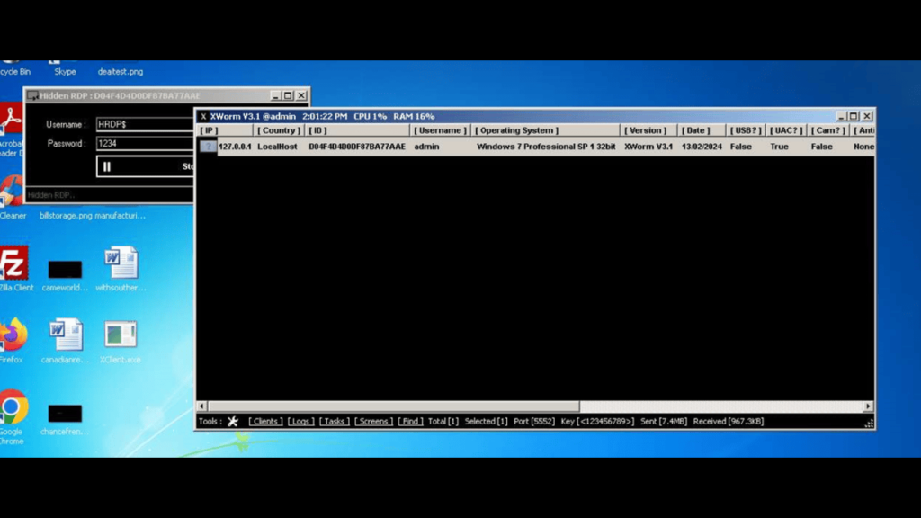Select the XClient.exe desktop icon
The image size is (921, 518).
(121, 341)
